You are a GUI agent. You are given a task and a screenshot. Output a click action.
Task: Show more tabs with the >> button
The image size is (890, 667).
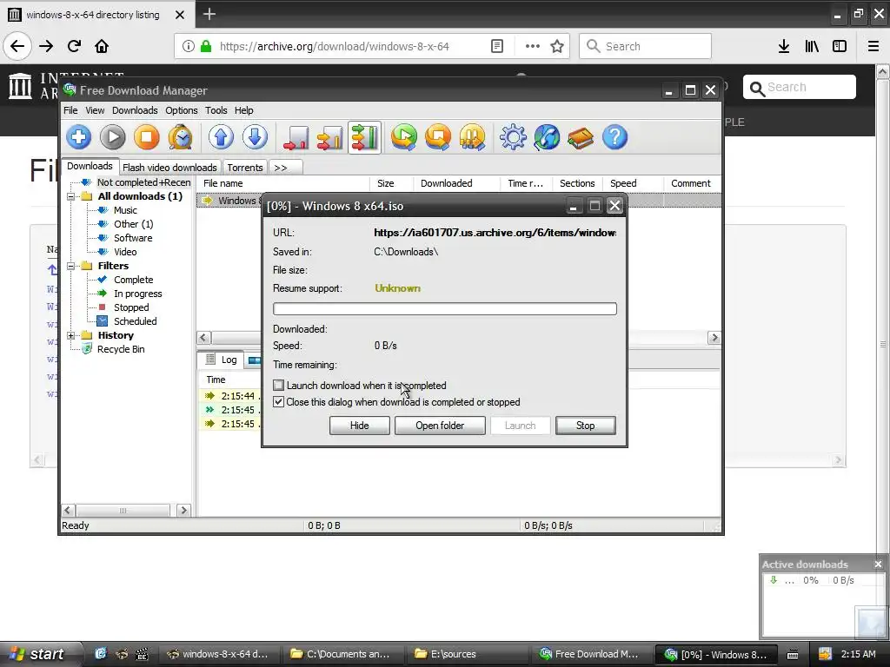tap(285, 168)
